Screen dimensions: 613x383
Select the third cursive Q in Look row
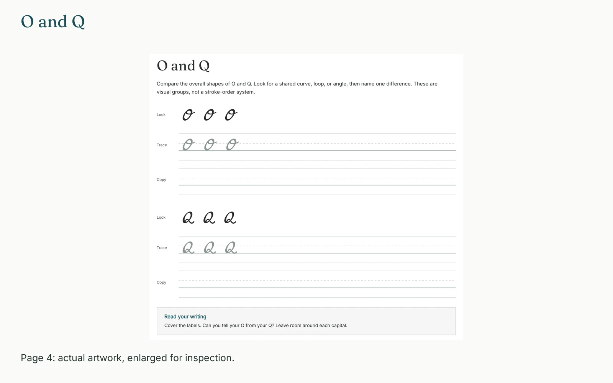230,218
